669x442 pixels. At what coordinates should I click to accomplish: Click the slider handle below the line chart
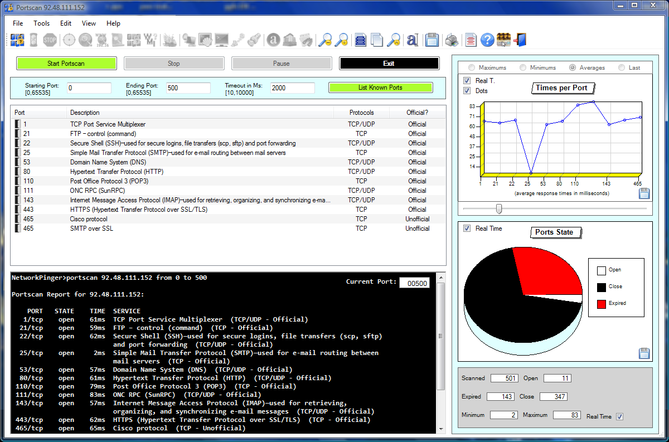click(499, 208)
